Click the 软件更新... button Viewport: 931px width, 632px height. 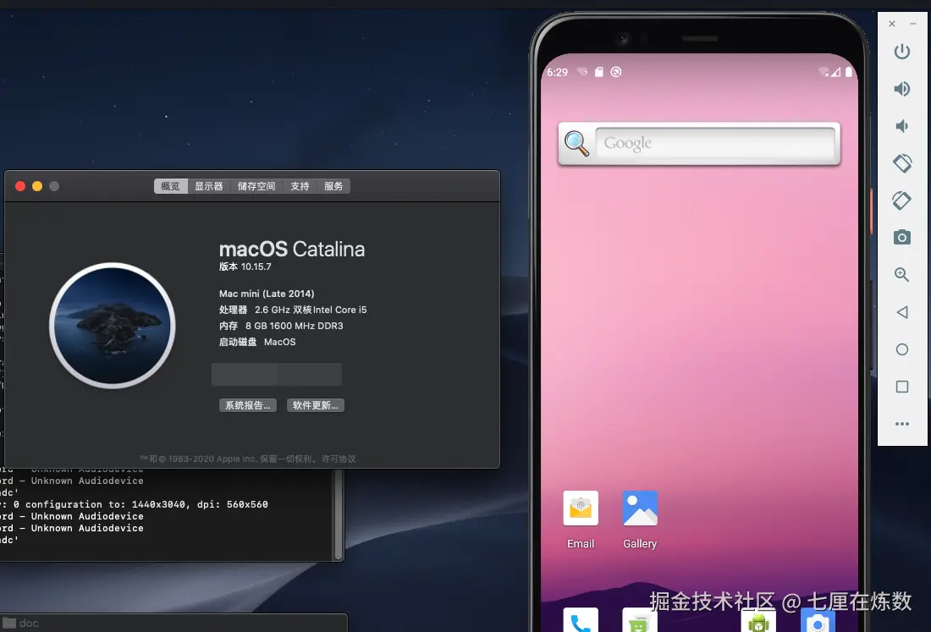click(x=316, y=405)
